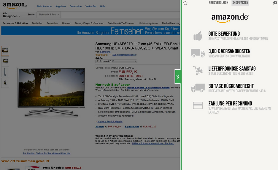Open the Gutscheine navigation link
Image resolution: width=278 pixels, height=170 pixels.
[76, 7]
